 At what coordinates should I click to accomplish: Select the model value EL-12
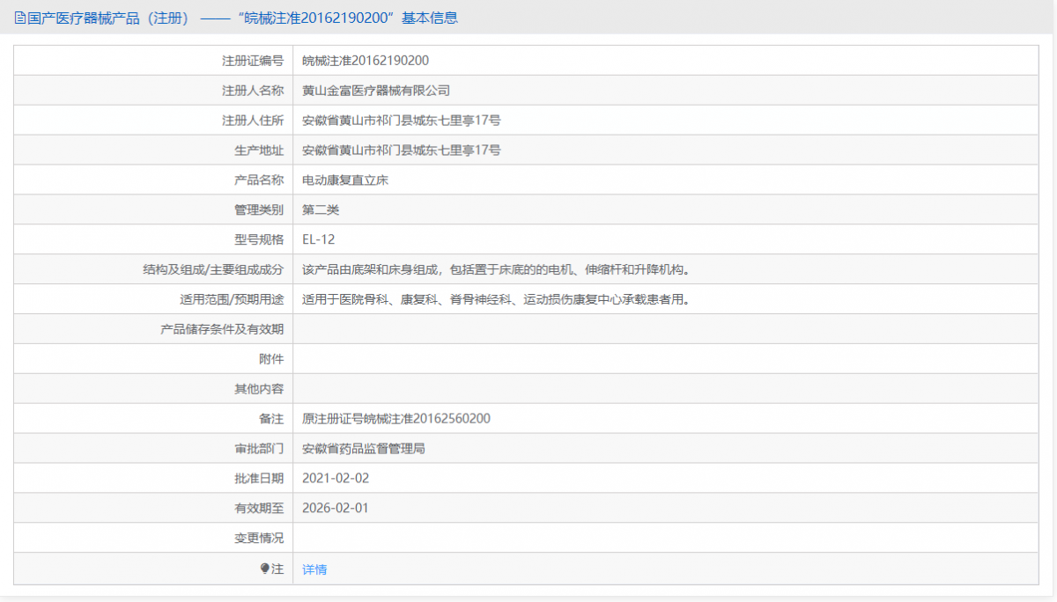(x=319, y=239)
